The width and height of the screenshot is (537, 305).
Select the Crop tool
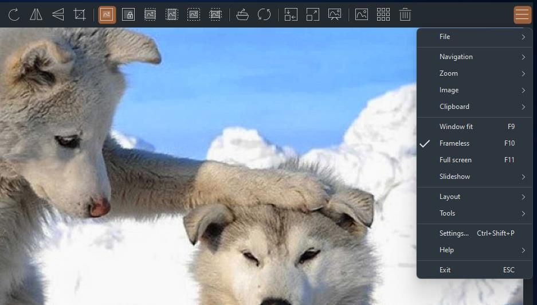tap(80, 15)
